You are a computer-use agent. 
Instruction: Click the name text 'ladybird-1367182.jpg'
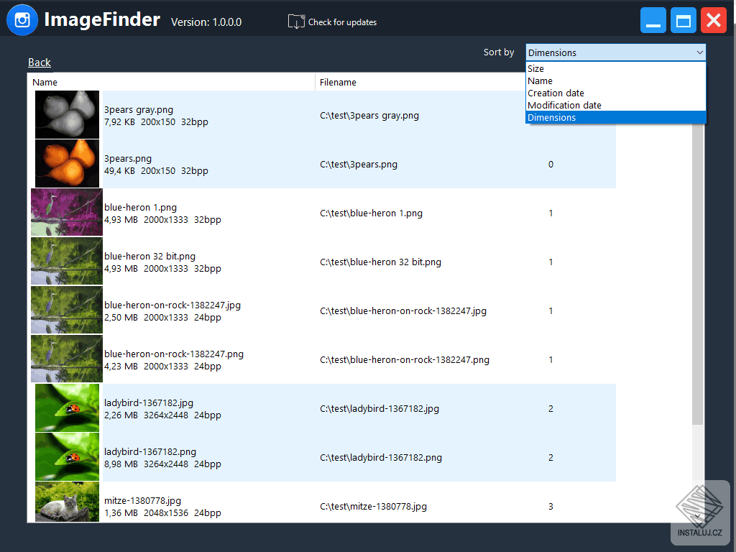point(149,402)
